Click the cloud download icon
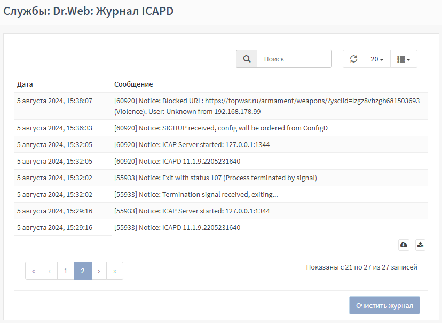The image size is (442, 323). [404, 244]
